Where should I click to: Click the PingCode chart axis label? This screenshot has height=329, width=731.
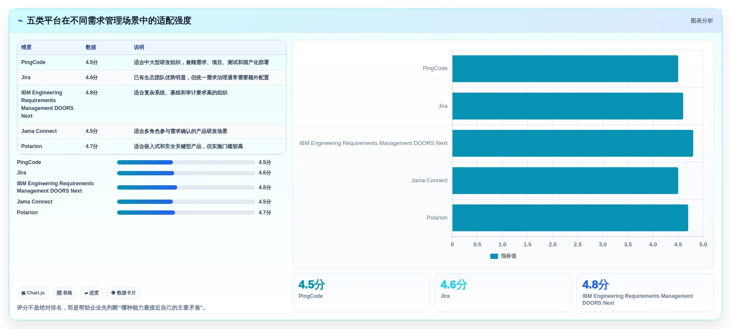pos(435,68)
